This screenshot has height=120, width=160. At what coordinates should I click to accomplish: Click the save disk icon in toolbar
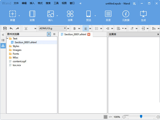tap(5, 28)
